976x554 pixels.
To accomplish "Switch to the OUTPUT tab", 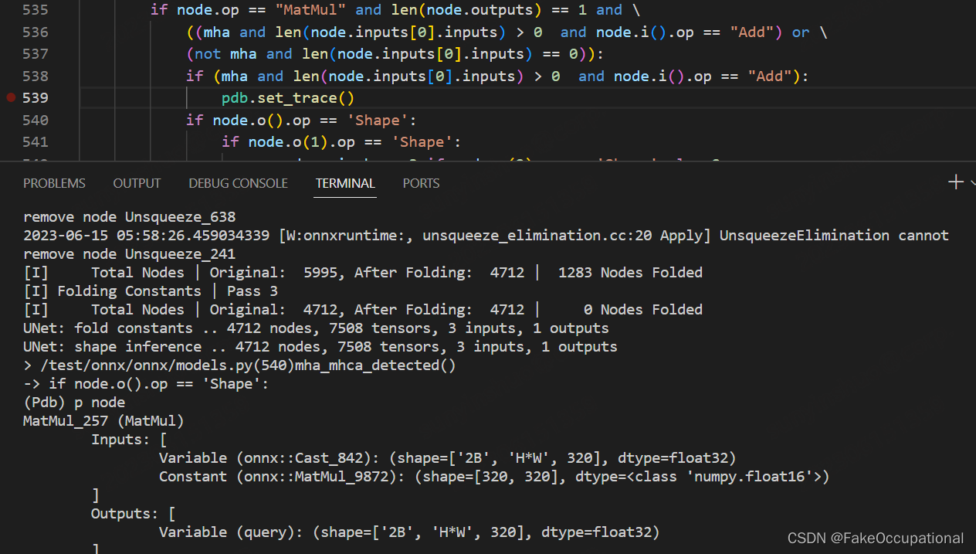I will tap(137, 183).
